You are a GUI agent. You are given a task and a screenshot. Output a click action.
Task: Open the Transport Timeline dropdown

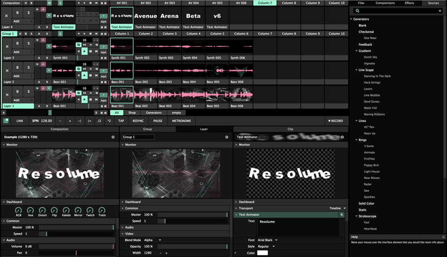coord(337,208)
